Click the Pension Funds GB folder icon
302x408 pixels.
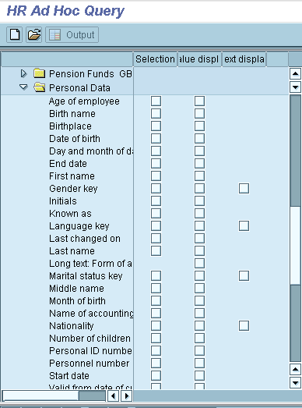pos(40,73)
